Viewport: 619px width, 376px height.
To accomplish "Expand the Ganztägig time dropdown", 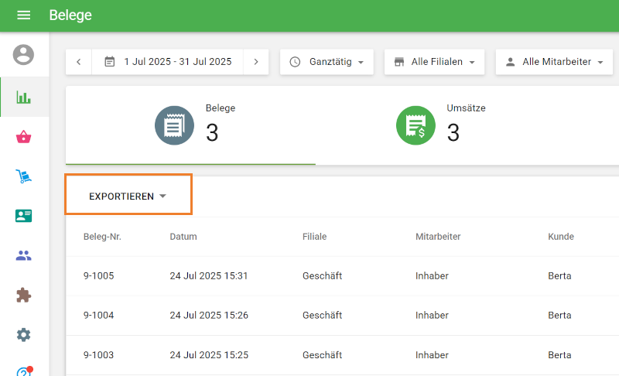I will click(x=327, y=62).
